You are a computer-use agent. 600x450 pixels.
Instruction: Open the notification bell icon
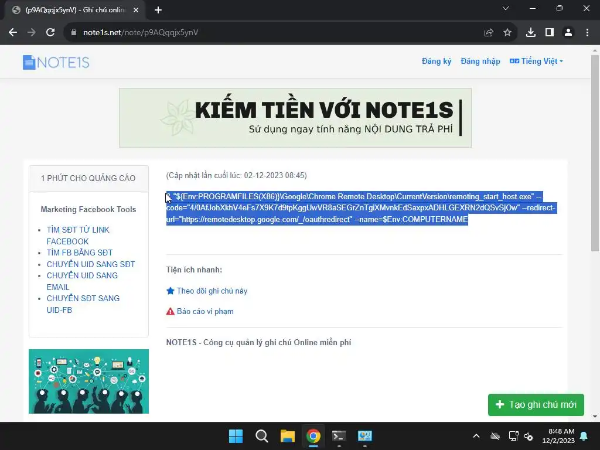click(x=584, y=436)
